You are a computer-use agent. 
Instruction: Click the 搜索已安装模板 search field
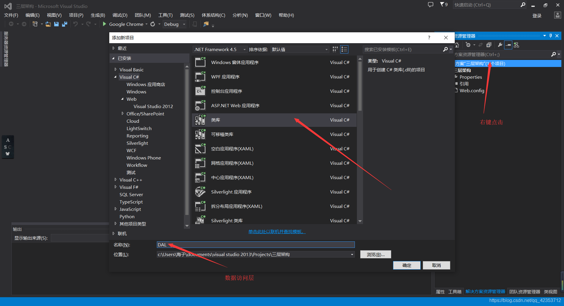coord(402,49)
